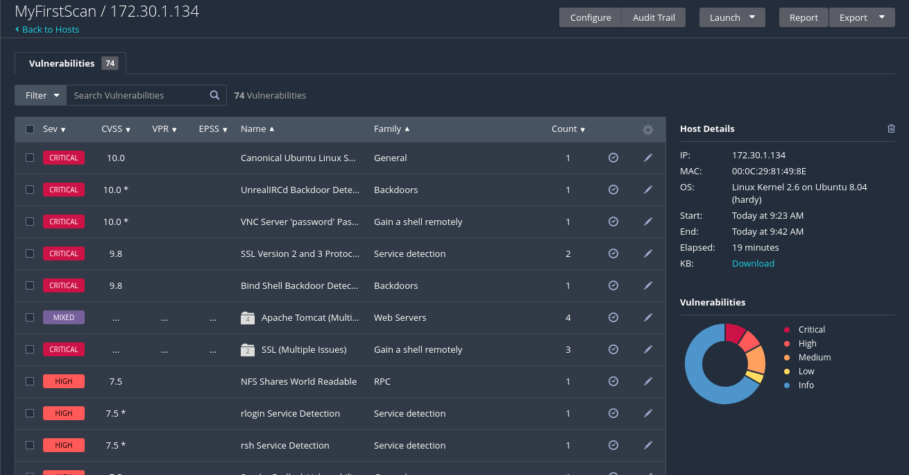Image resolution: width=909 pixels, height=475 pixels.
Task: Open Apache Tomcat group folder icon
Action: tap(248, 318)
